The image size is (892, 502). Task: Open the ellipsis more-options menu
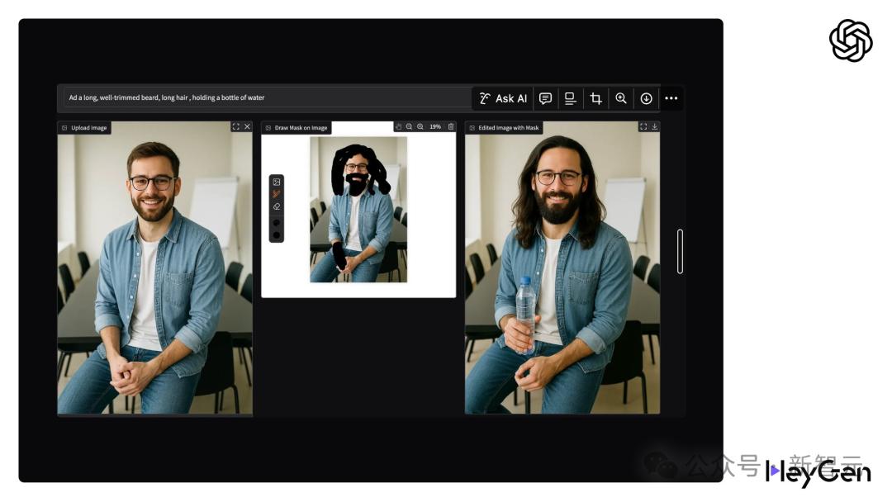click(x=671, y=98)
